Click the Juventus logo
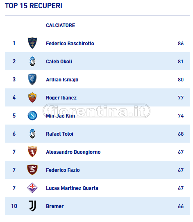 [32, 206]
